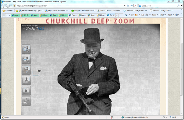Switch to the Micr... tab
184x120 pixels.
point(44,15)
